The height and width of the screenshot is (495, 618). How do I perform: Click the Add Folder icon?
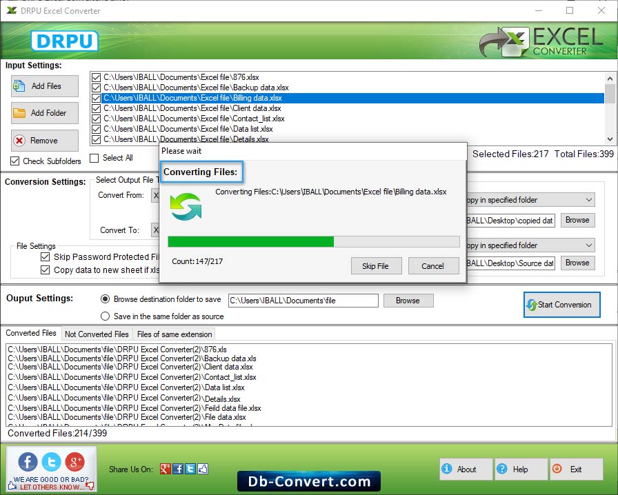(19, 112)
